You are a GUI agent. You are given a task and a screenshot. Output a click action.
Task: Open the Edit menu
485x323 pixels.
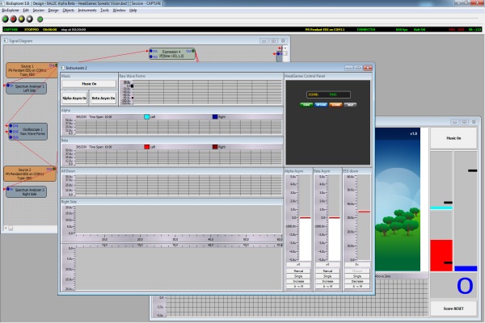pos(26,10)
